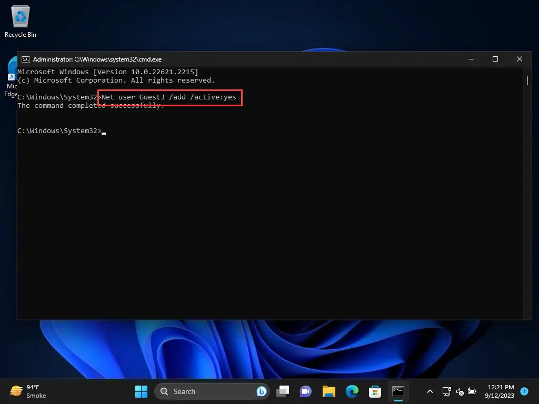
Task: Open the weather widget showing 94°F Smoke
Action: 28,391
